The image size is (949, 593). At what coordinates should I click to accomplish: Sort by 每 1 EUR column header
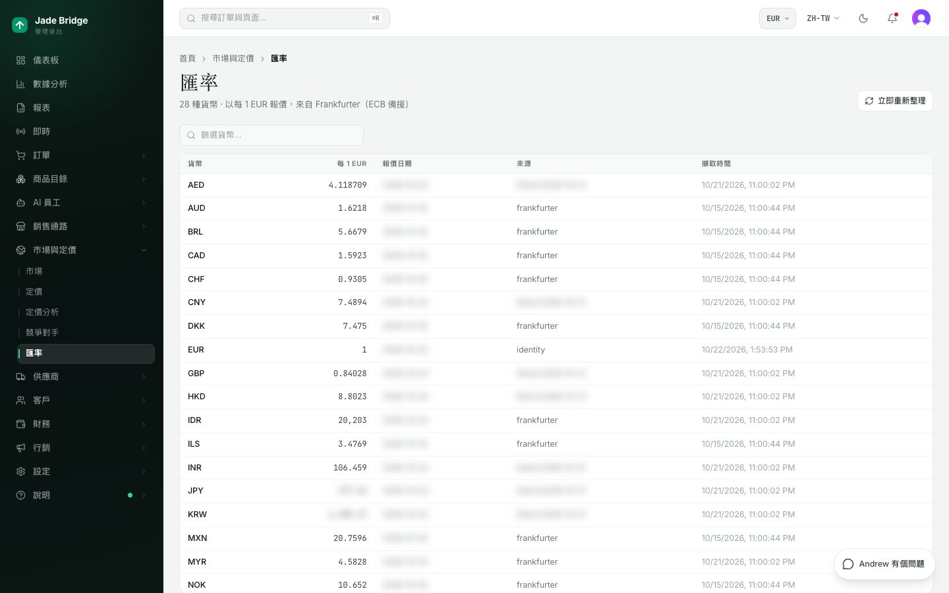[352, 163]
